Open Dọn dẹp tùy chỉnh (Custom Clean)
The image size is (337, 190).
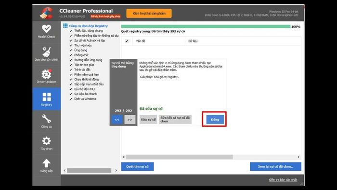point(46,54)
